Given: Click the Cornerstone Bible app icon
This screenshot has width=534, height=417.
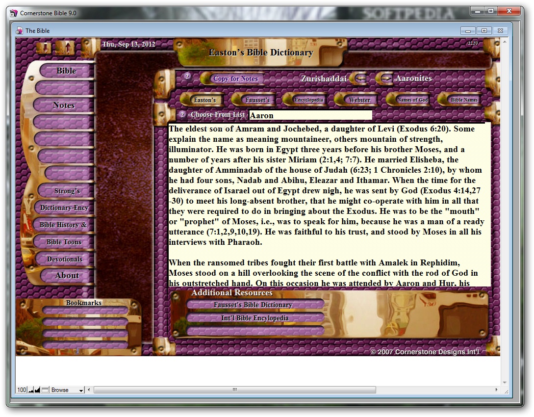Looking at the screenshot, I should [x=14, y=13].
